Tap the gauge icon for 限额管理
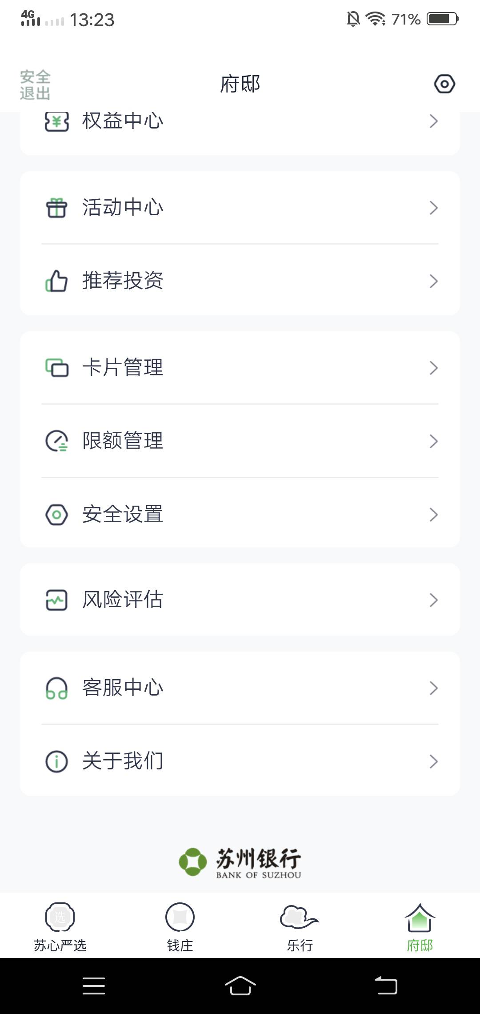The width and height of the screenshot is (480, 1014). click(x=56, y=441)
